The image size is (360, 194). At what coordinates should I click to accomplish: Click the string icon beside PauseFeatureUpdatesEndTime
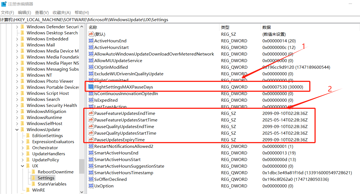click(x=91, y=113)
